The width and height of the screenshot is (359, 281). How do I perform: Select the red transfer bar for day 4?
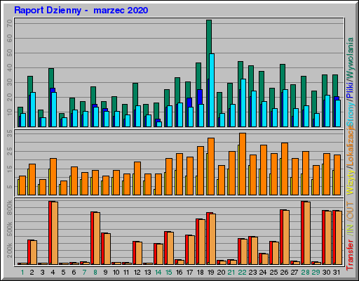point(50,233)
